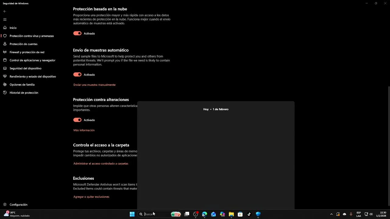Click Protección basada en la nube heading

click(x=100, y=9)
